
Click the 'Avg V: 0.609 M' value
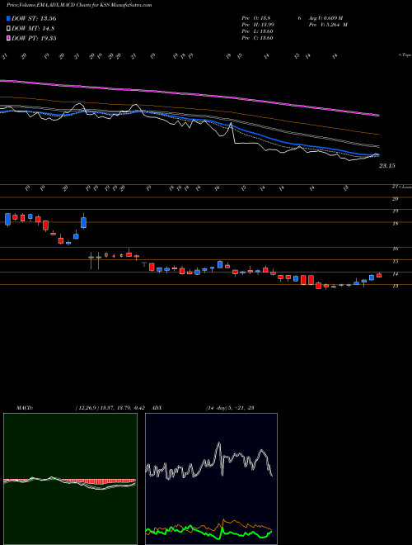point(326,18)
